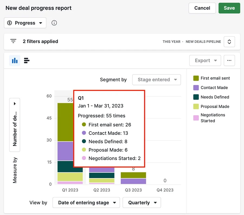Click the Contact Made legend swatch
244x215 pixels.
click(x=196, y=88)
